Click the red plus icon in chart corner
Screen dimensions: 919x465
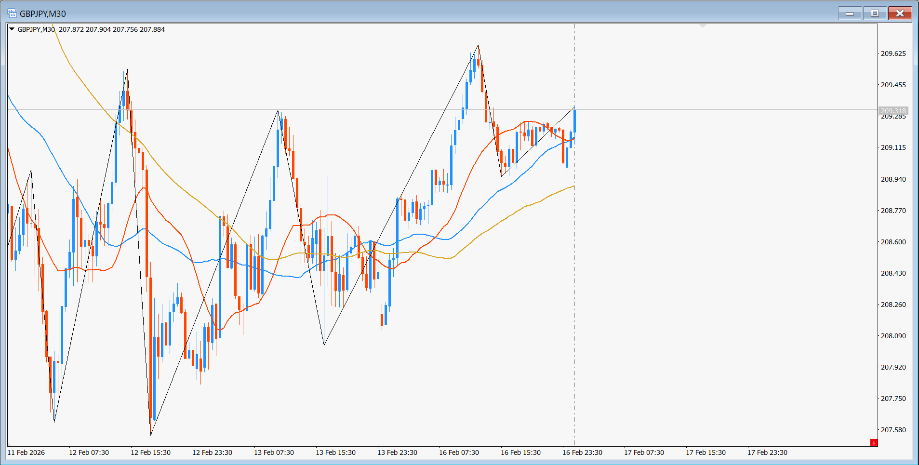pos(873,442)
